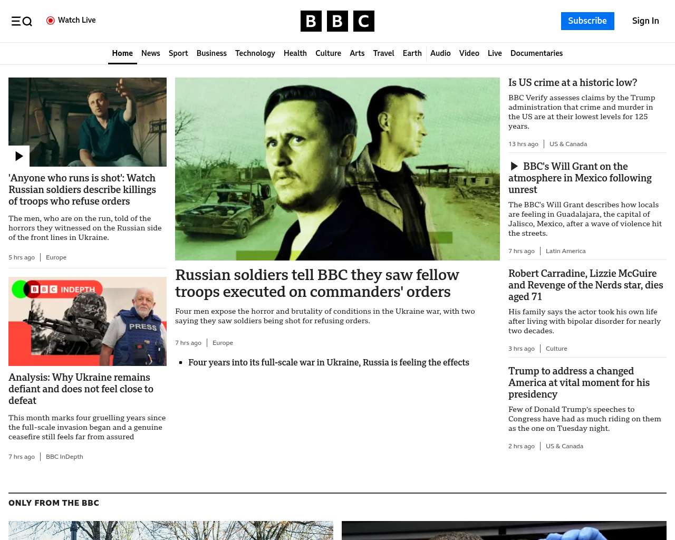Viewport: 675px width, 540px height.
Task: Open the BBC InDepth category tag
Action: tap(64, 457)
